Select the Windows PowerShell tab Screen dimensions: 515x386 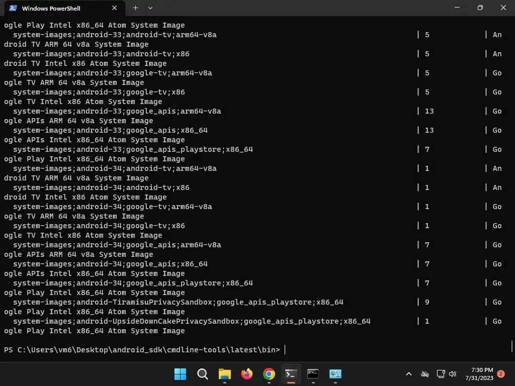65,8
